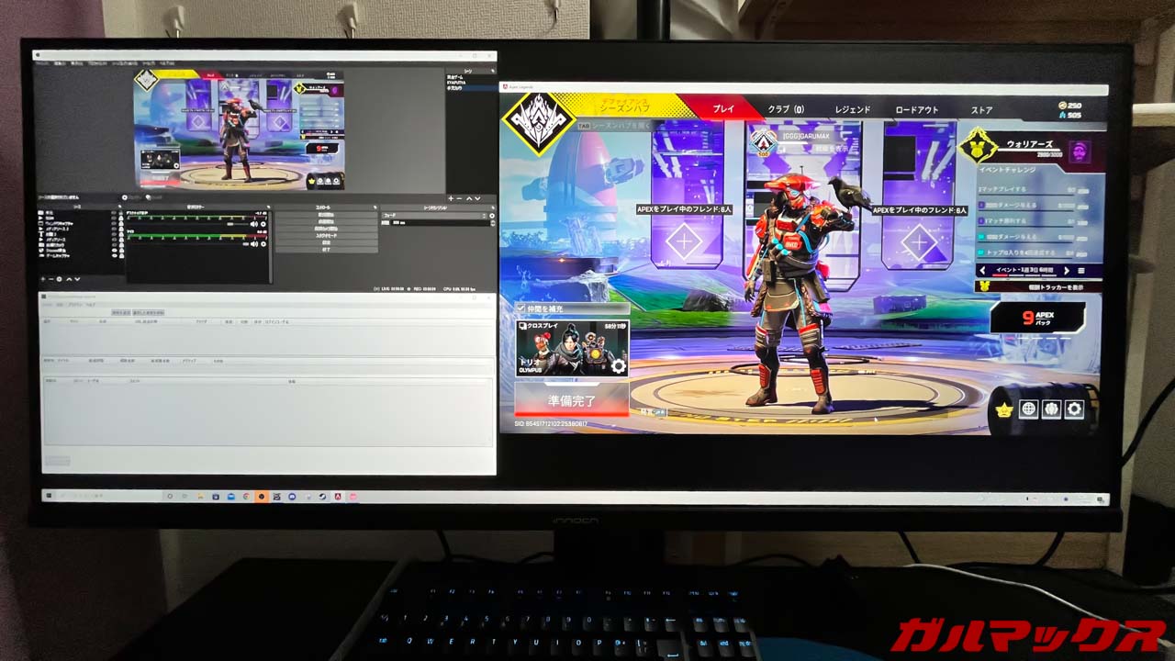Enable the 仲間を補充 teammate fill checkbox

point(520,307)
